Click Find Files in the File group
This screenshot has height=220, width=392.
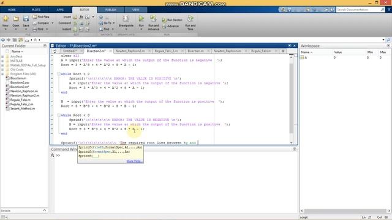click(41, 17)
